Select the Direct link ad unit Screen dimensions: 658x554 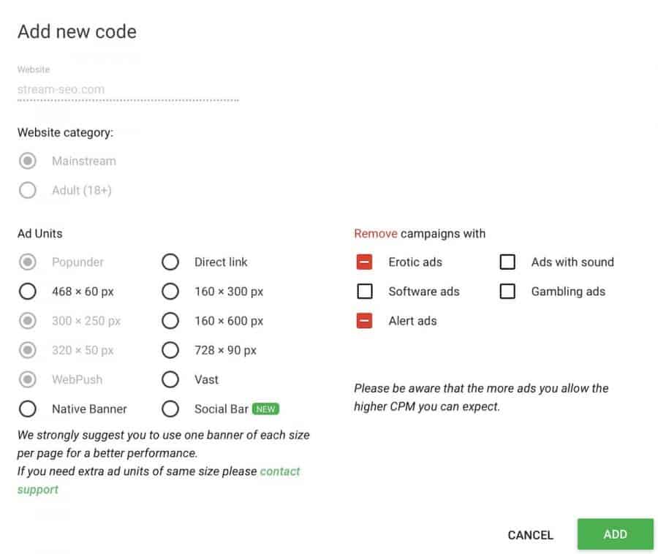point(170,262)
